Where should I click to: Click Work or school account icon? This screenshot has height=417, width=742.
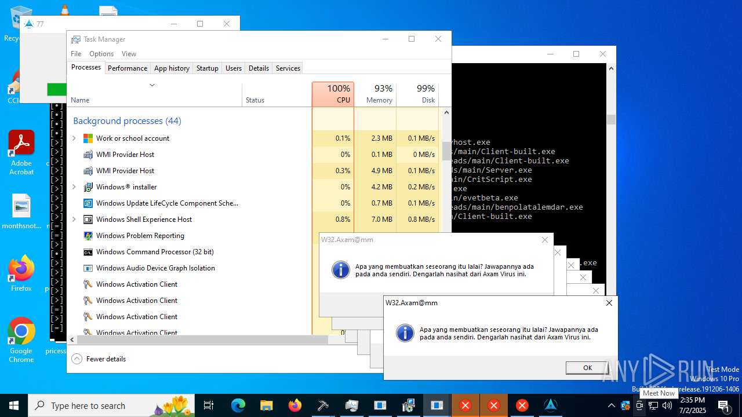(88, 138)
